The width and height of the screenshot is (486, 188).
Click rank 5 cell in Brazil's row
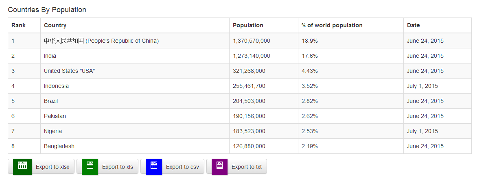coord(24,101)
